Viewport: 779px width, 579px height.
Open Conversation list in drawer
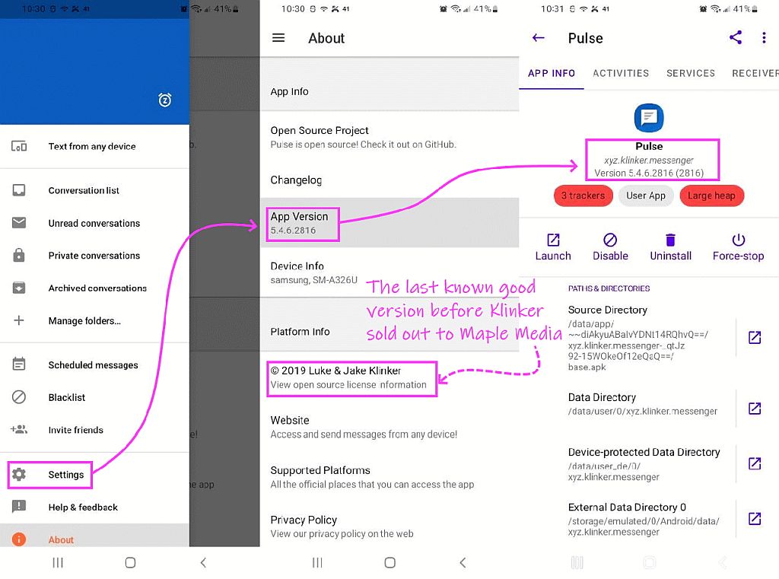(94, 190)
